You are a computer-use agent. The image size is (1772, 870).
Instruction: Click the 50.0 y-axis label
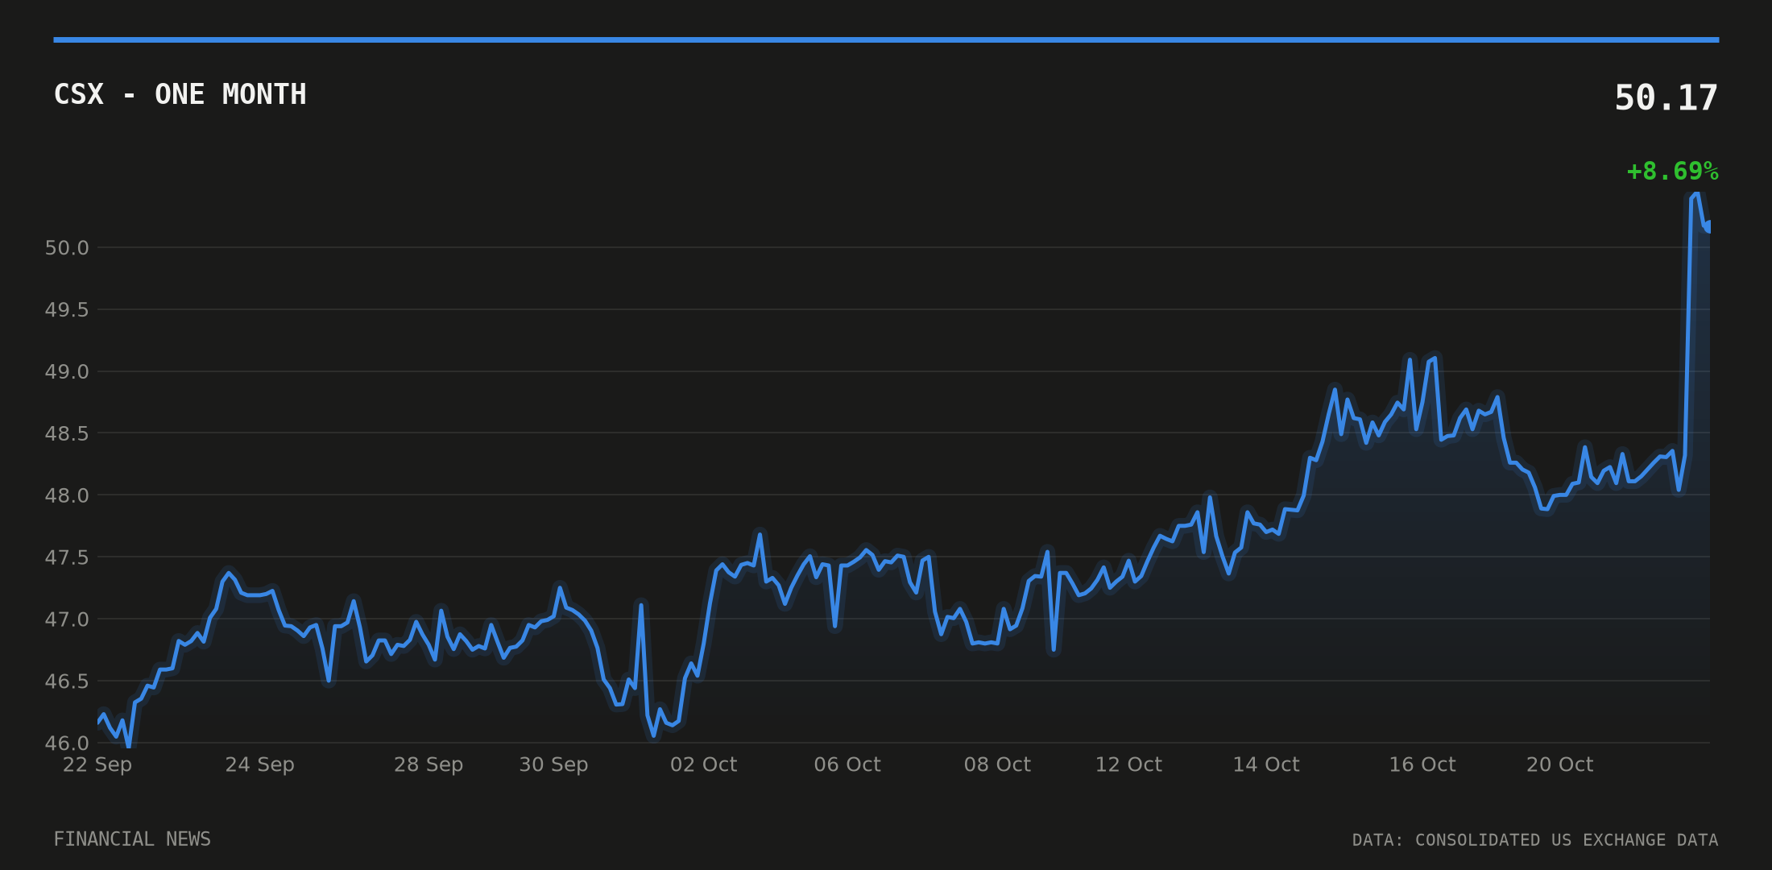[x=67, y=248]
